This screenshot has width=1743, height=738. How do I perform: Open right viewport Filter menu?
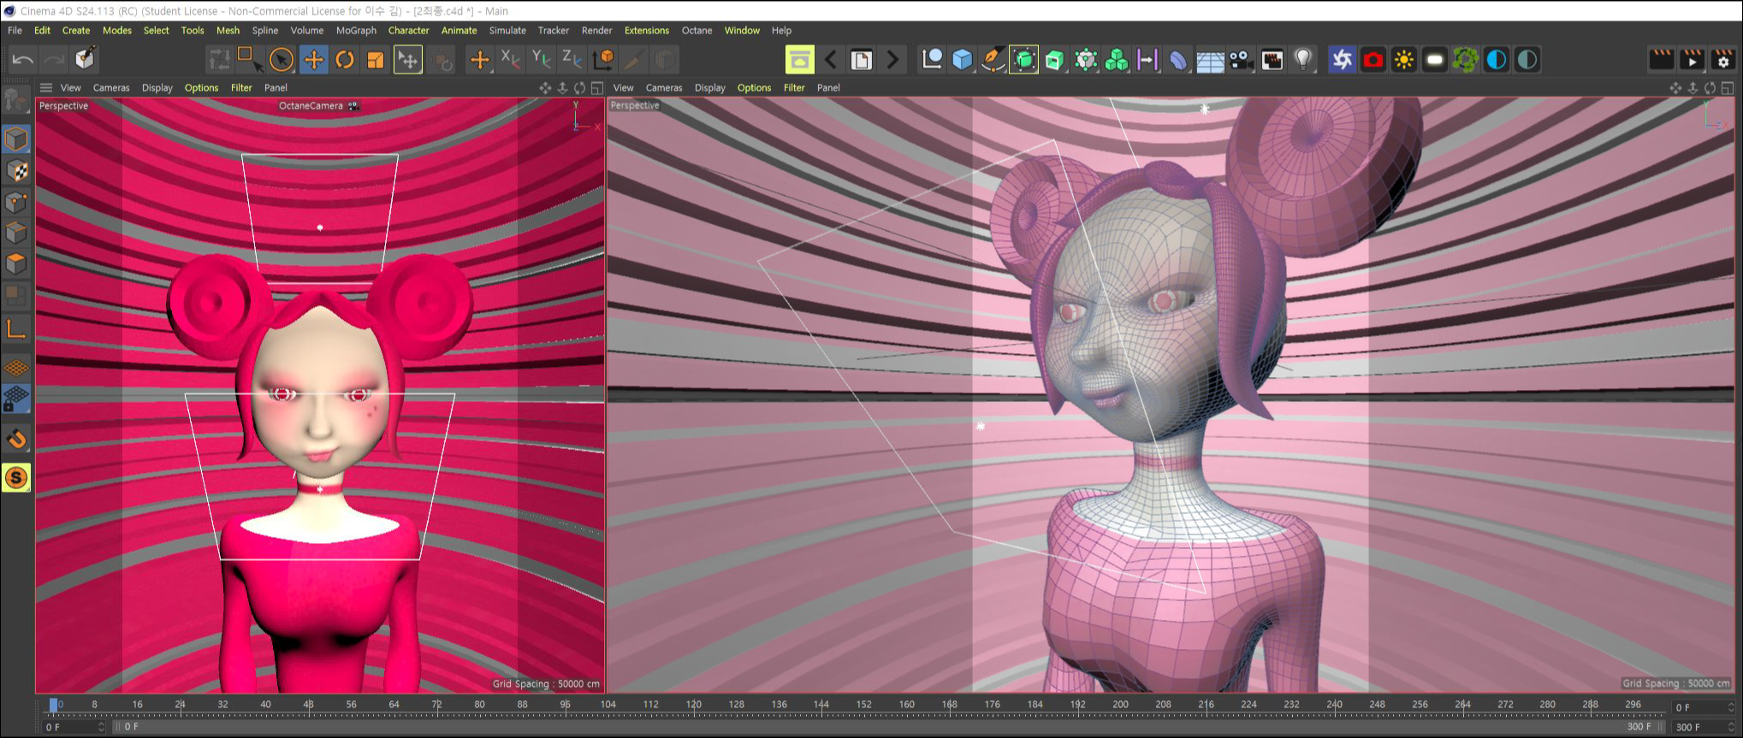[794, 87]
